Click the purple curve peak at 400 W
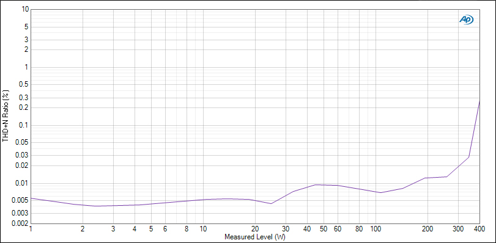 pos(479,101)
